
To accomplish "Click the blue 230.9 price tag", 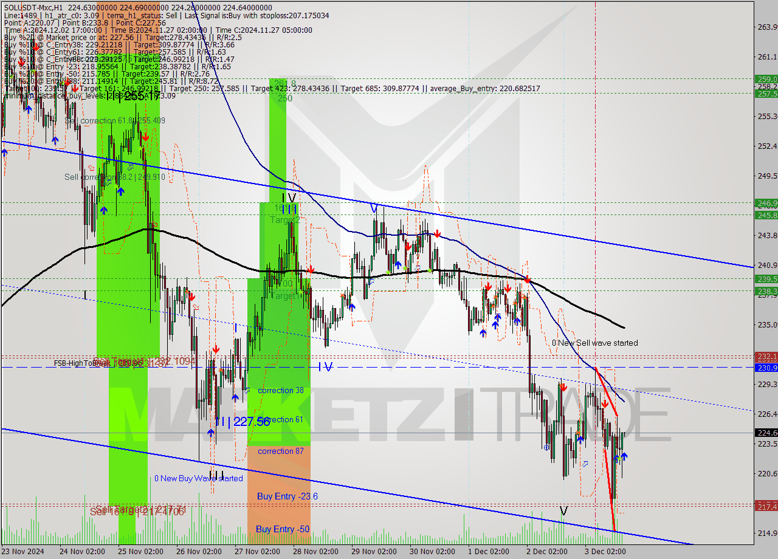I will 766,368.
